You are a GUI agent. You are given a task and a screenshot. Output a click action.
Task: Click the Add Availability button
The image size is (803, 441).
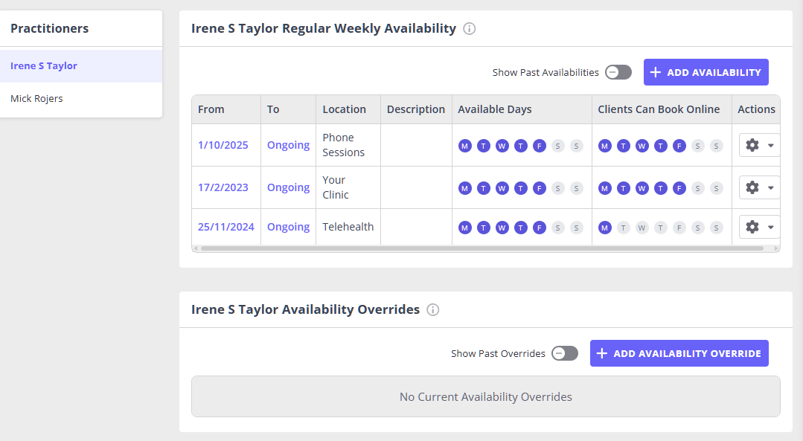pos(706,72)
